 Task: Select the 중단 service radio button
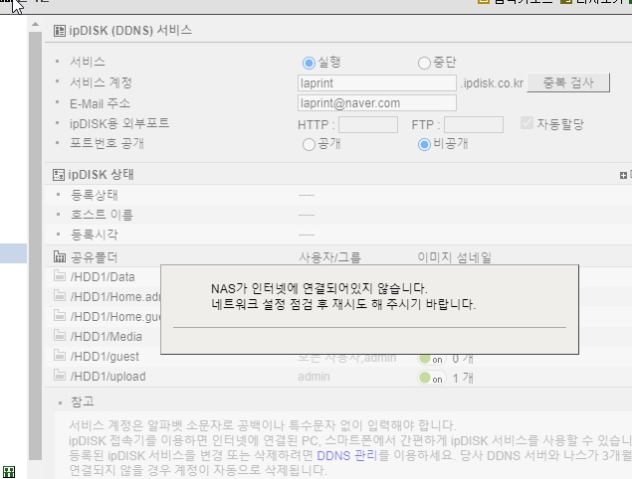(x=424, y=63)
